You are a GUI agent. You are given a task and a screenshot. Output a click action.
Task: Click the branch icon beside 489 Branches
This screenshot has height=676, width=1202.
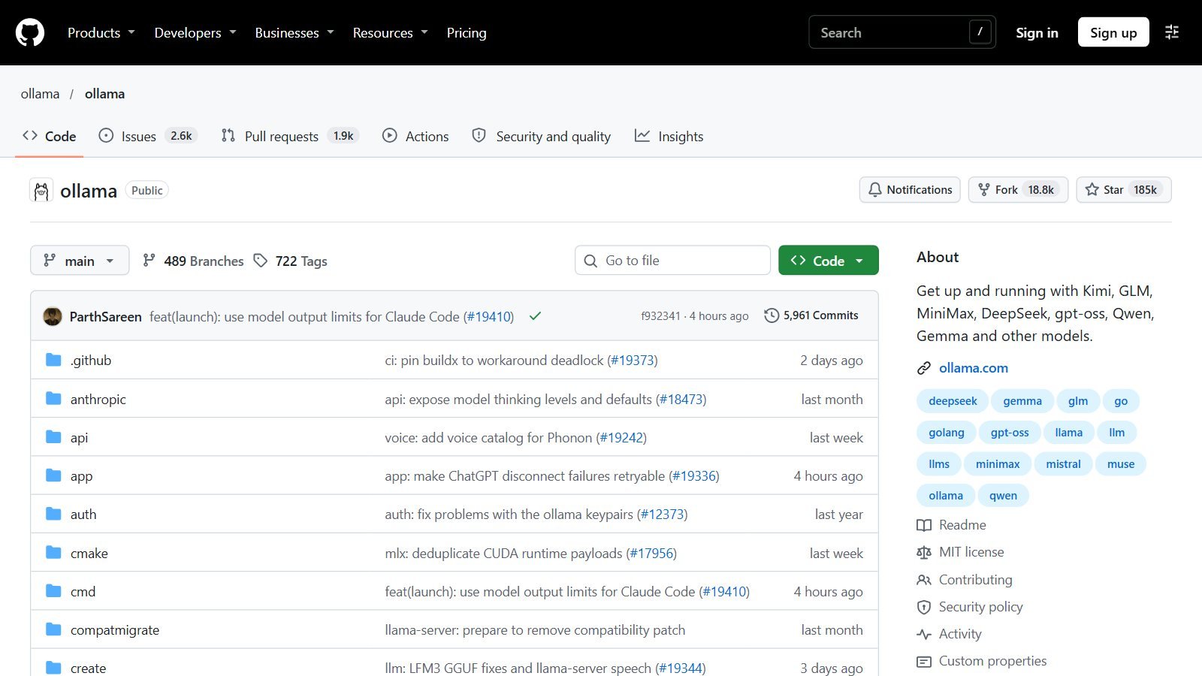click(149, 261)
